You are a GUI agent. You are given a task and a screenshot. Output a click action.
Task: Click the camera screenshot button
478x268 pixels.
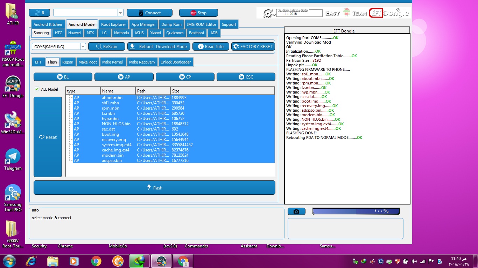pos(296,211)
